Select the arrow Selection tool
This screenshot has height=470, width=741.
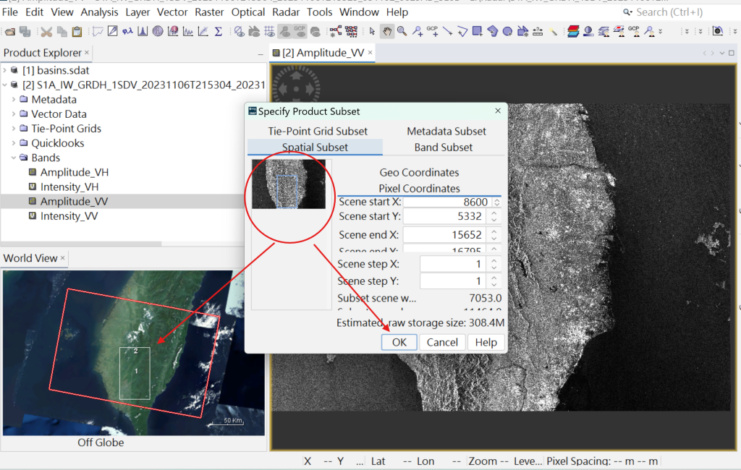[373, 32]
